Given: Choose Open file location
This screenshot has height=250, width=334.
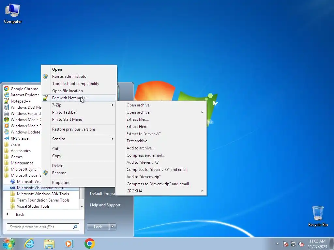Looking at the screenshot, I should coord(79,91).
